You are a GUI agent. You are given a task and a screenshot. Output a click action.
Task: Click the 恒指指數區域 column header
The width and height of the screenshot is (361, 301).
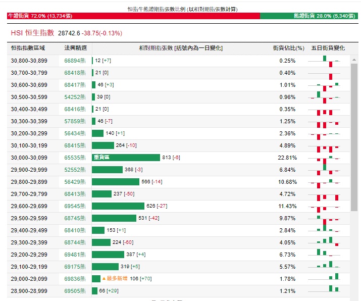[28, 48]
